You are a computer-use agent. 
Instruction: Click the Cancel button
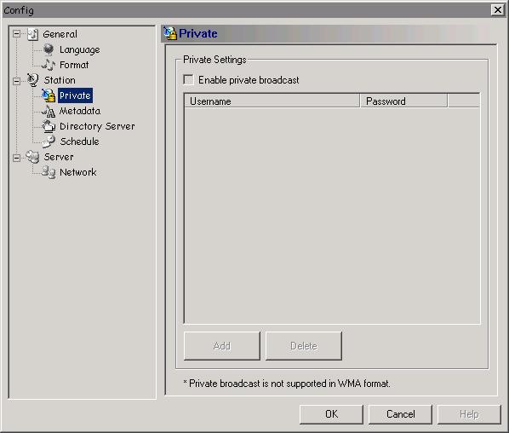pos(401,414)
